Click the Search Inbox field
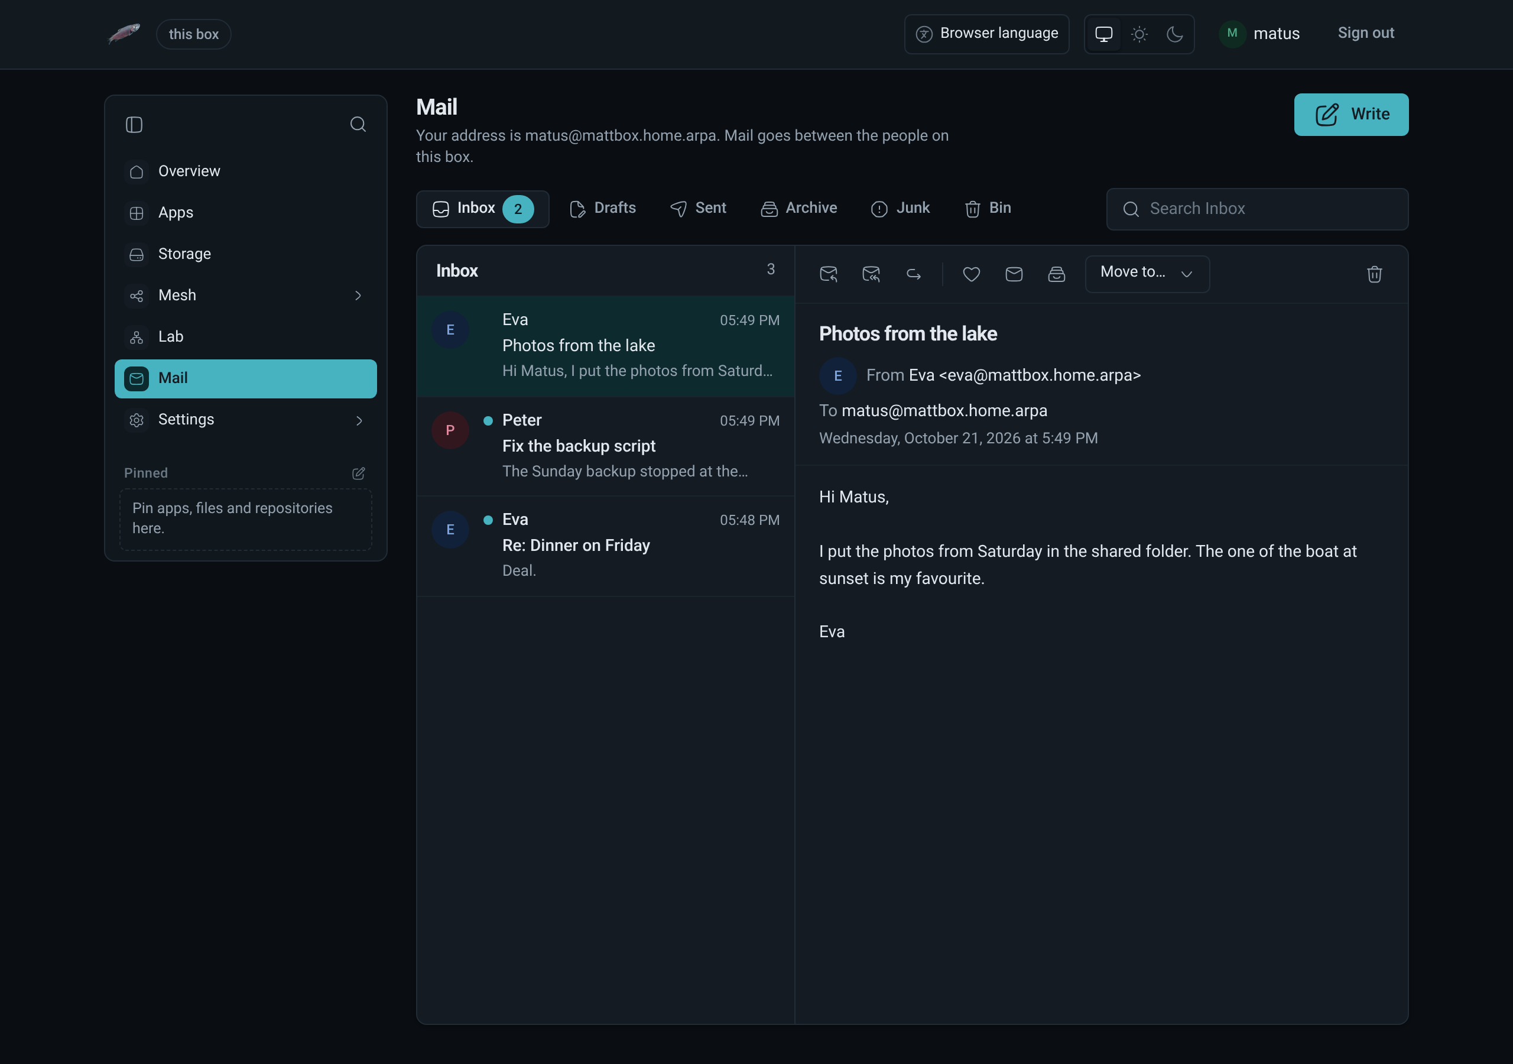Viewport: 1513px width, 1064px height. click(1256, 209)
